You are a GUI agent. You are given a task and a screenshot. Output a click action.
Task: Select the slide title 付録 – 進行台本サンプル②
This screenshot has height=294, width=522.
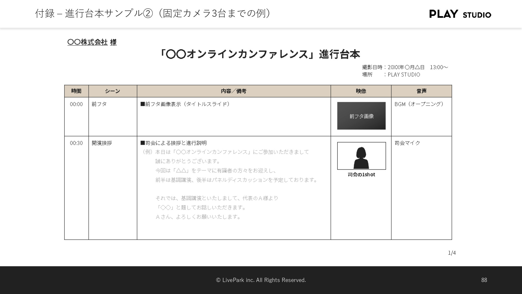coord(151,14)
